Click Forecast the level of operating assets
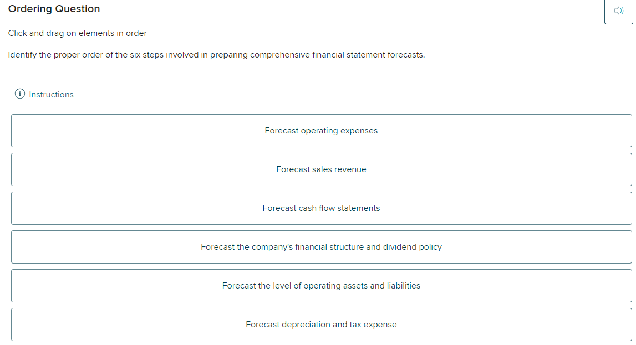The width and height of the screenshot is (636, 345). pyautogui.click(x=320, y=286)
